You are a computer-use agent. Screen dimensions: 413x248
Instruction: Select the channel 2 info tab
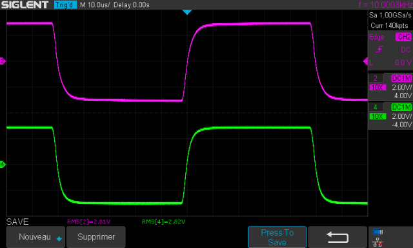[x=376, y=78]
